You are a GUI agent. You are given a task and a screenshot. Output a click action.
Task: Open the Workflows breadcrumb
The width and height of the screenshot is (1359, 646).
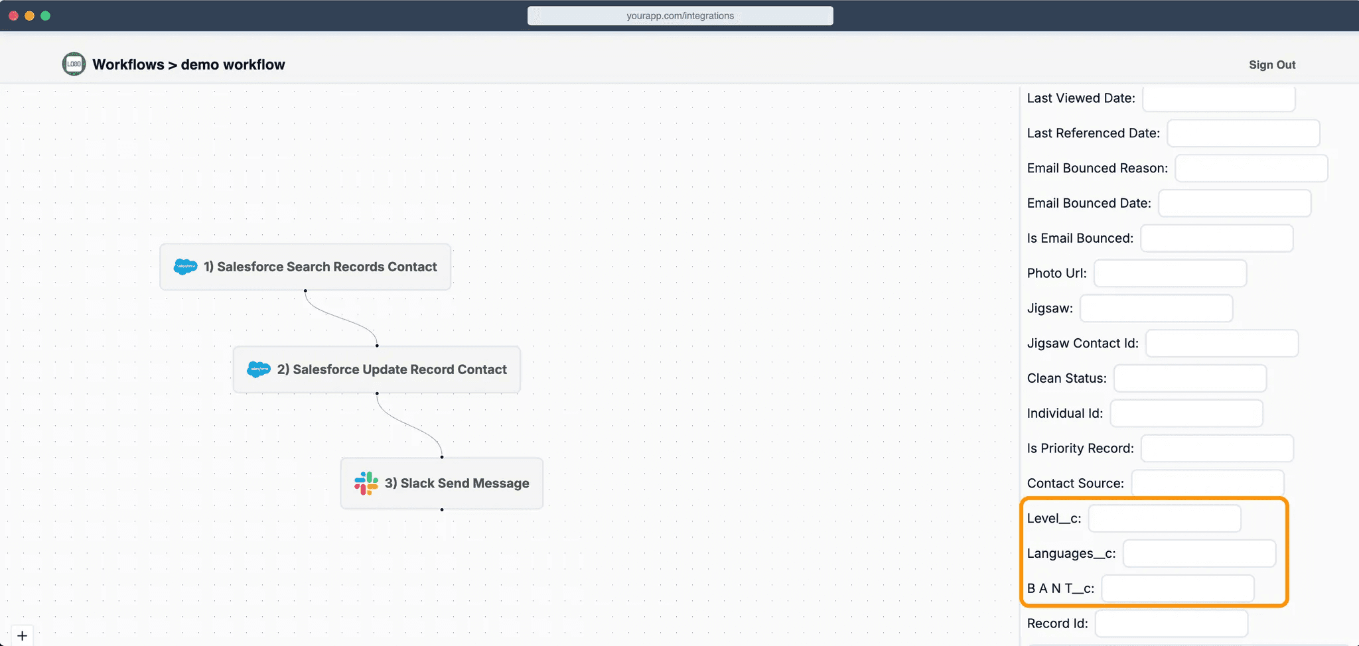[x=128, y=65]
